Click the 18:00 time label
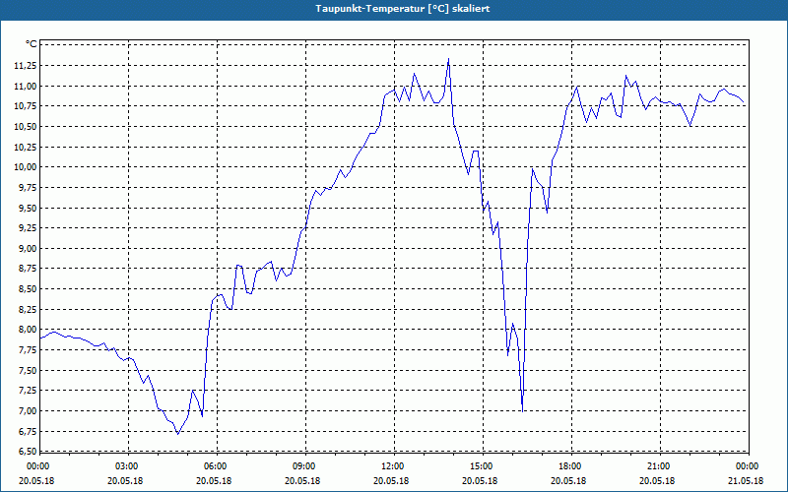Image resolution: width=788 pixels, height=492 pixels. tap(569, 466)
